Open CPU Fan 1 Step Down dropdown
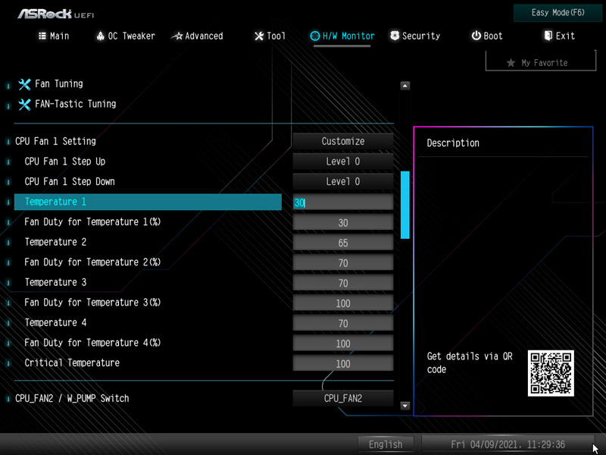This screenshot has width=606, height=455. point(343,181)
